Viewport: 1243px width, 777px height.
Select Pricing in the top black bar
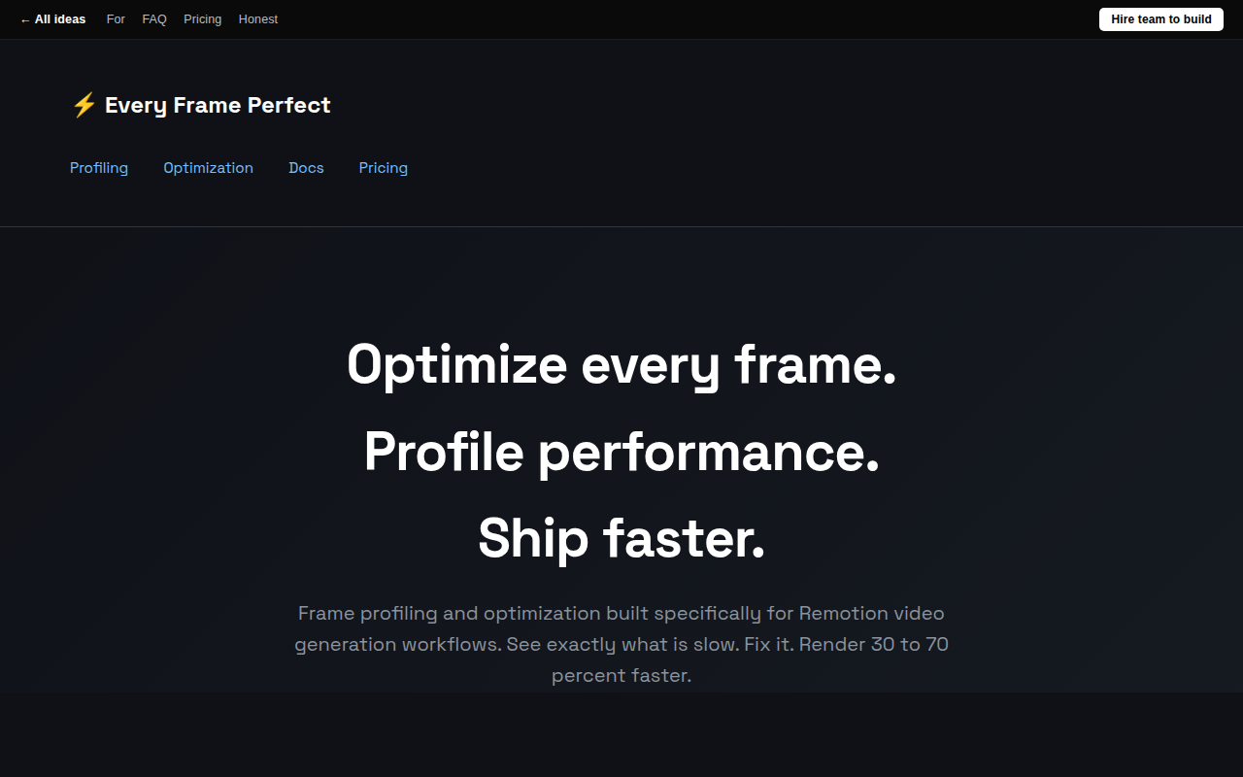click(x=203, y=19)
